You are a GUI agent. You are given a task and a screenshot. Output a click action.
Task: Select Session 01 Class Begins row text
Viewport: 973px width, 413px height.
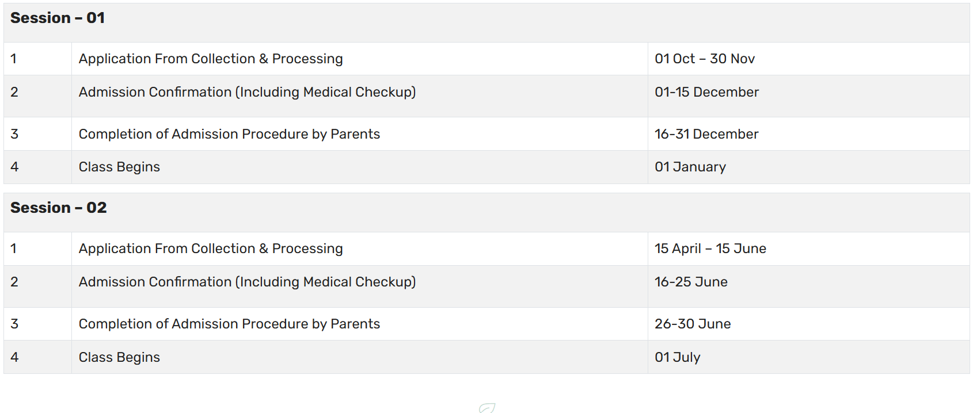coord(119,167)
